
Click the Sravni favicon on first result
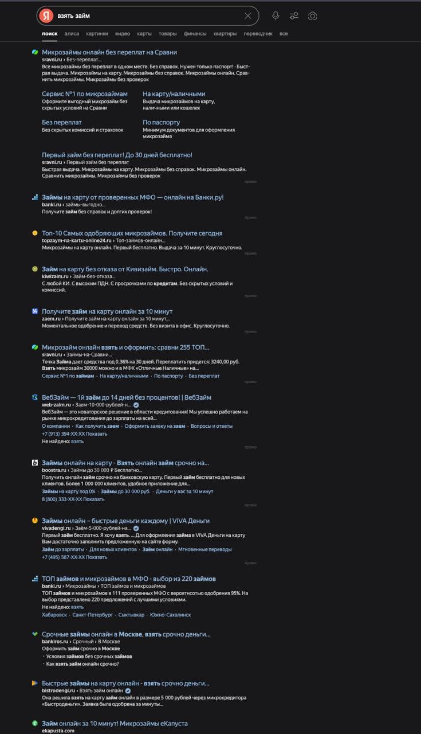(35, 52)
